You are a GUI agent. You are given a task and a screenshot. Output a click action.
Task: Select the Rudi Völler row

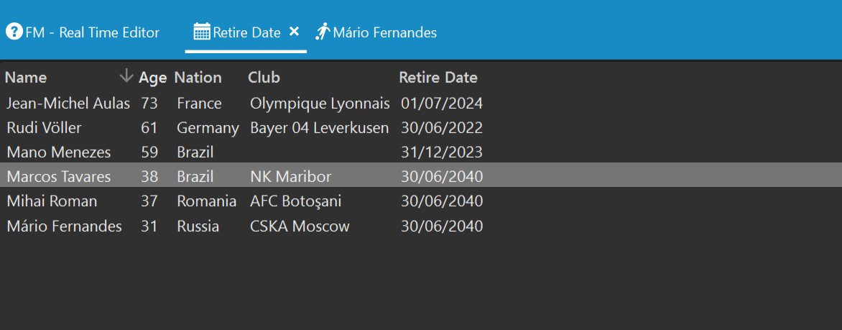tap(421, 128)
